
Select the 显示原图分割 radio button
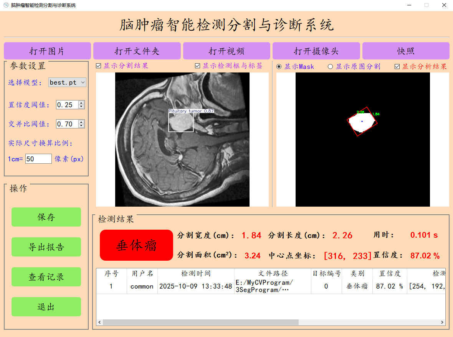click(x=330, y=67)
